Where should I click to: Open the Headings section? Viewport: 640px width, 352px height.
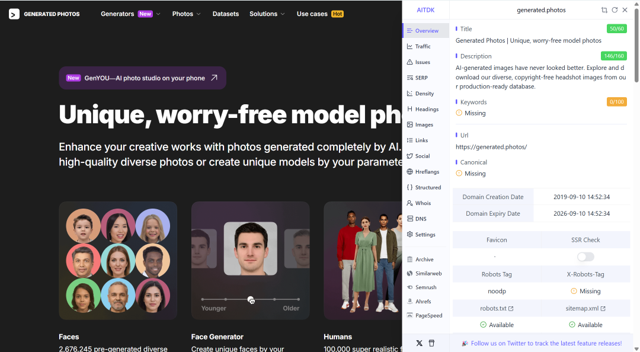[x=425, y=109]
